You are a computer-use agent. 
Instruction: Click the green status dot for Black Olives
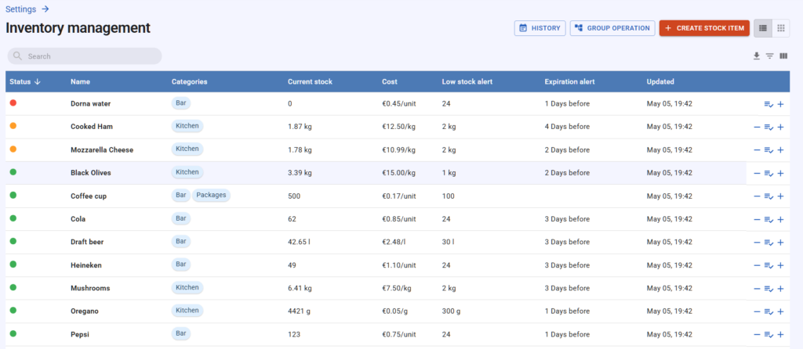coord(13,171)
